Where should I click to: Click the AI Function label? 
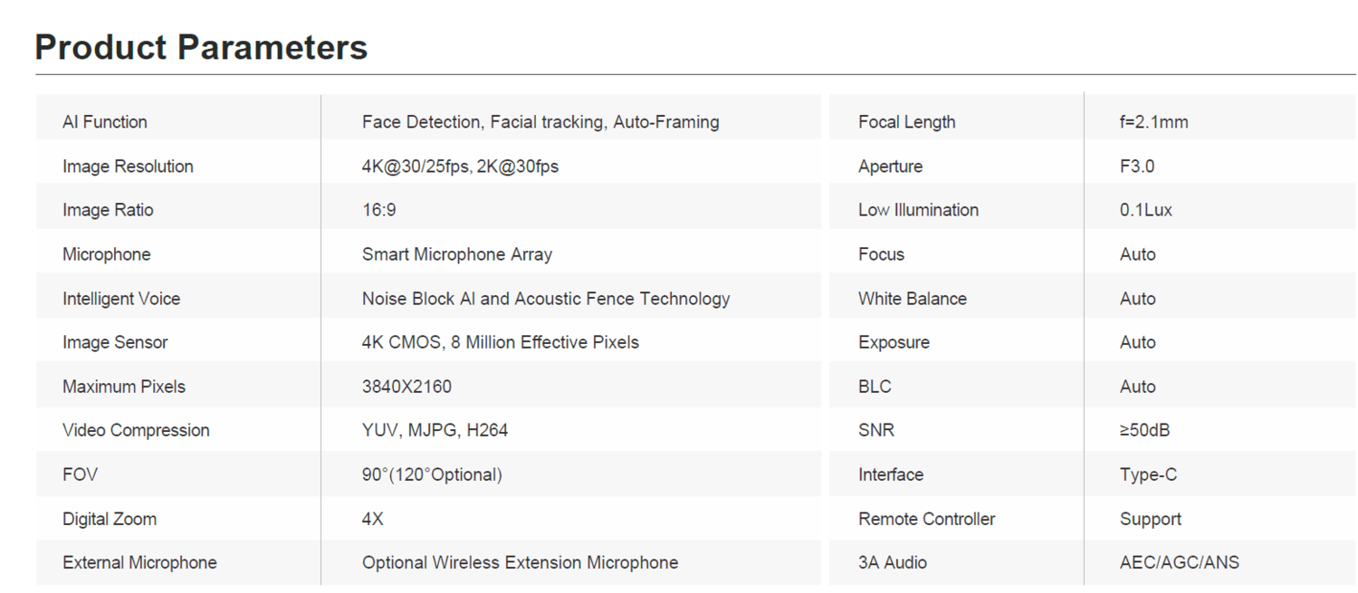click(105, 122)
